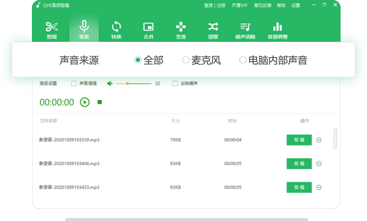Open more options for 新录音-20201009193339.mp3
The height and width of the screenshot is (221, 367).
click(319, 140)
